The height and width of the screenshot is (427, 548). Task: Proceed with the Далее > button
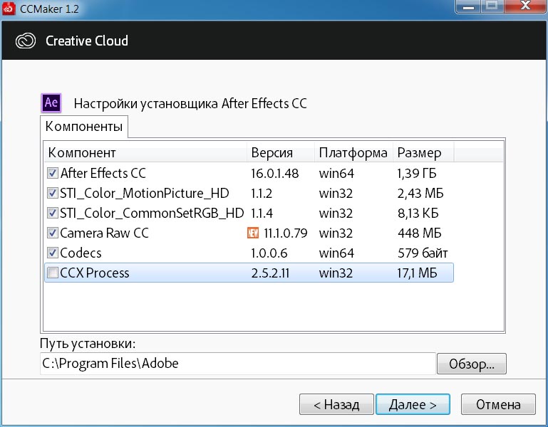pos(413,405)
